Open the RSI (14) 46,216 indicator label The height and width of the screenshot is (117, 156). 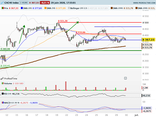click(11, 94)
